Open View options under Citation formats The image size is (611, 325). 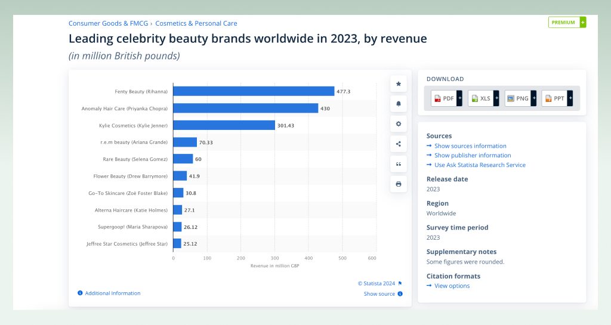(x=452, y=286)
